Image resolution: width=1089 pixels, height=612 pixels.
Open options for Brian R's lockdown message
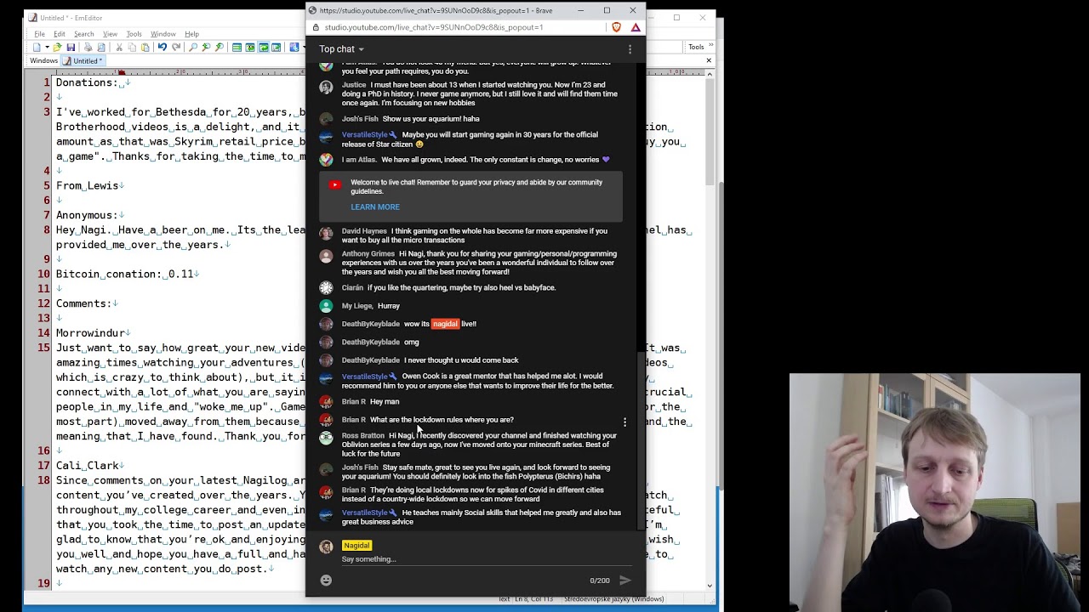point(624,422)
